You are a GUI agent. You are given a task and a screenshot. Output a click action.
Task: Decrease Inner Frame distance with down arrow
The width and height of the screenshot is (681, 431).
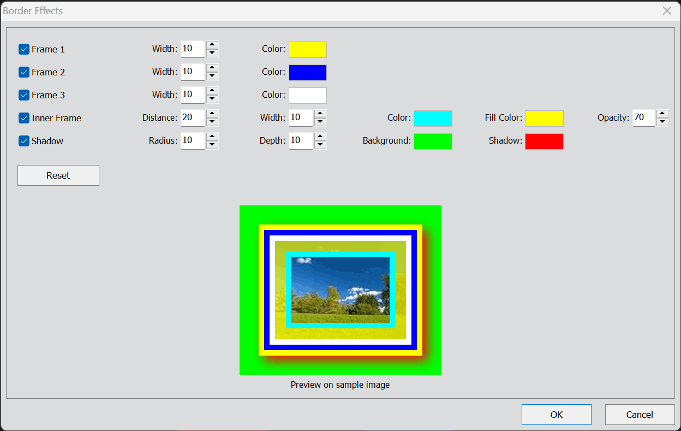[212, 122]
